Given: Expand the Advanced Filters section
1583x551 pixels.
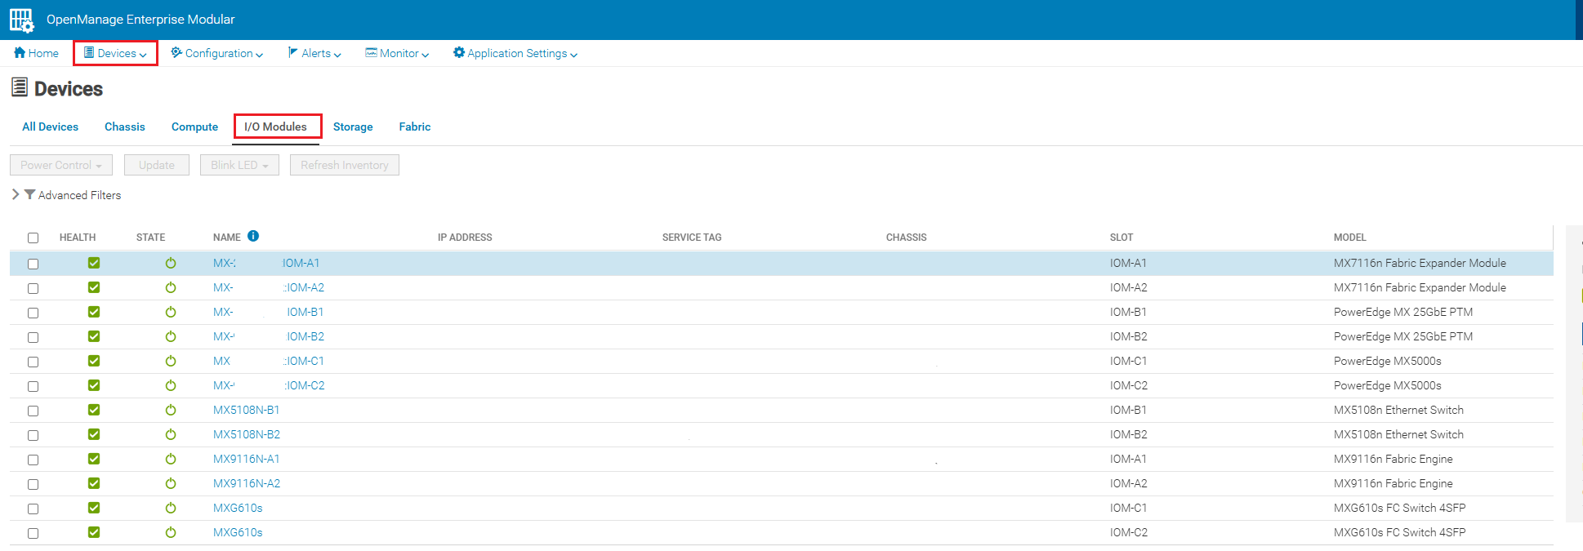Looking at the screenshot, I should [16, 194].
